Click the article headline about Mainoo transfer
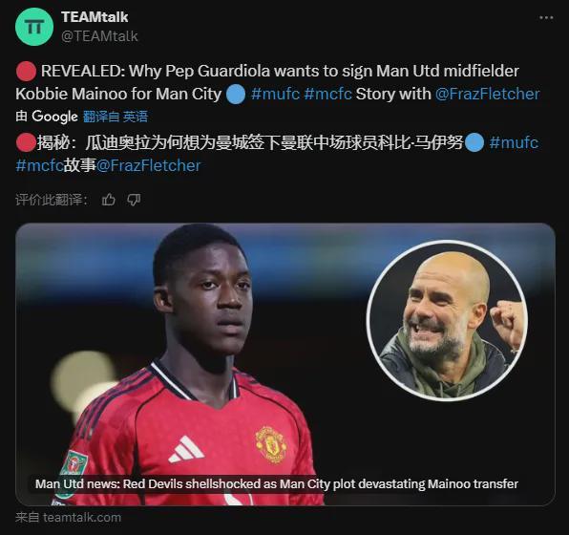Image resolution: width=569 pixels, height=535 pixels. point(277,483)
